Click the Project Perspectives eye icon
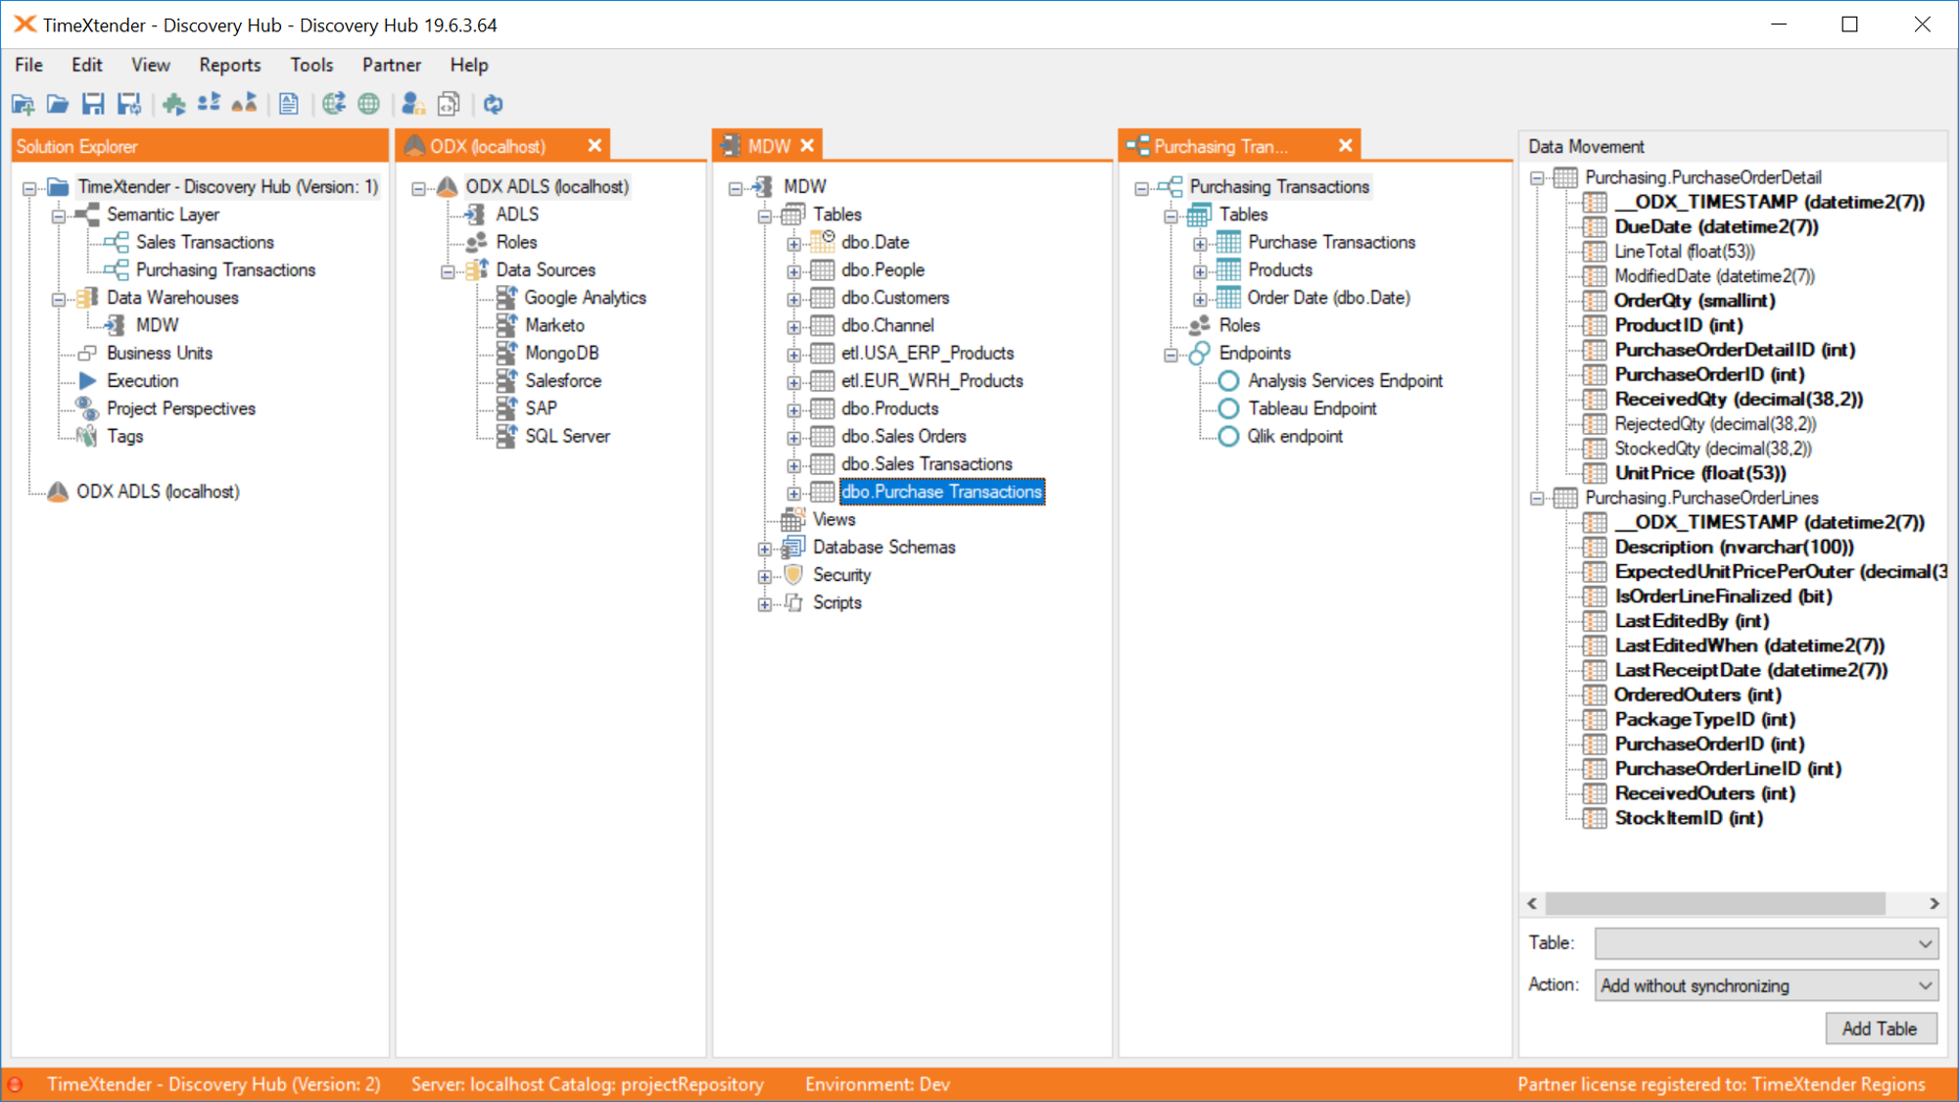Viewport: 1959px width, 1102px height. 87,407
